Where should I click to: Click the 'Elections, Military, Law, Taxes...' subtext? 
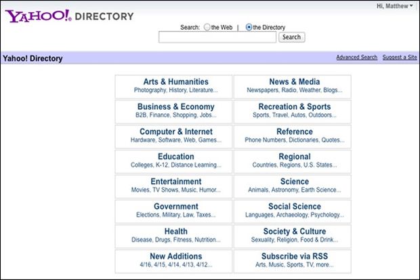[176, 215]
